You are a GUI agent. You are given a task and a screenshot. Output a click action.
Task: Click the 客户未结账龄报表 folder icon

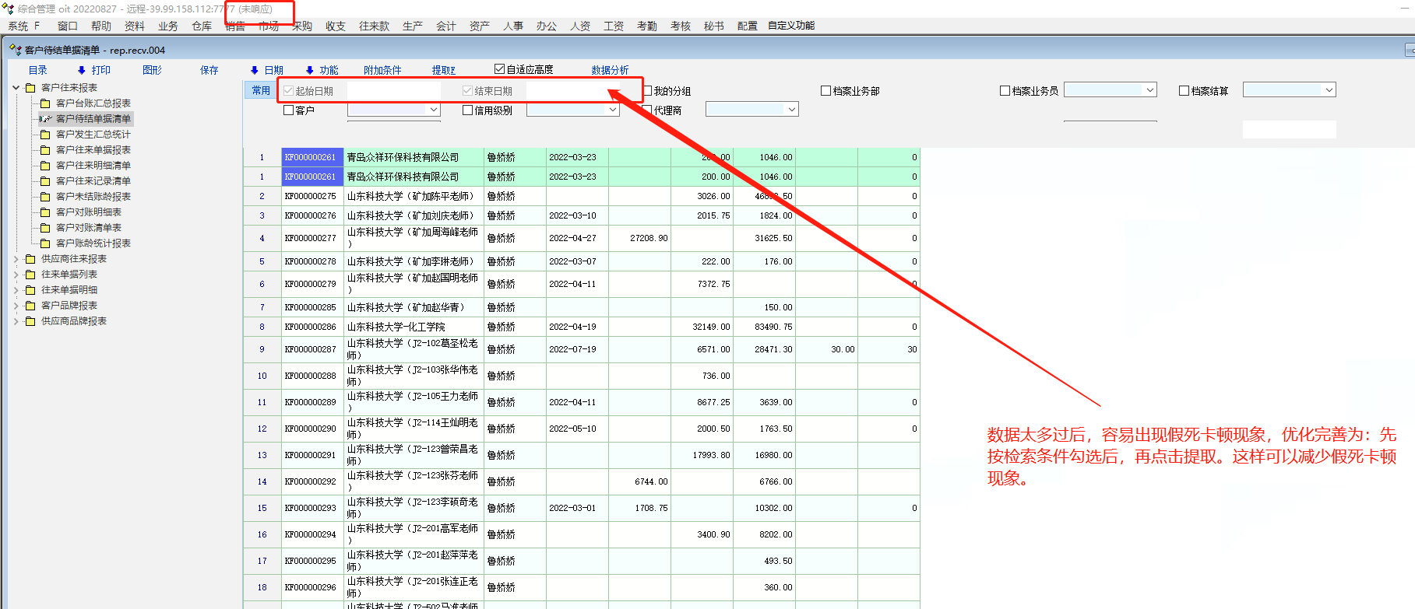45,197
